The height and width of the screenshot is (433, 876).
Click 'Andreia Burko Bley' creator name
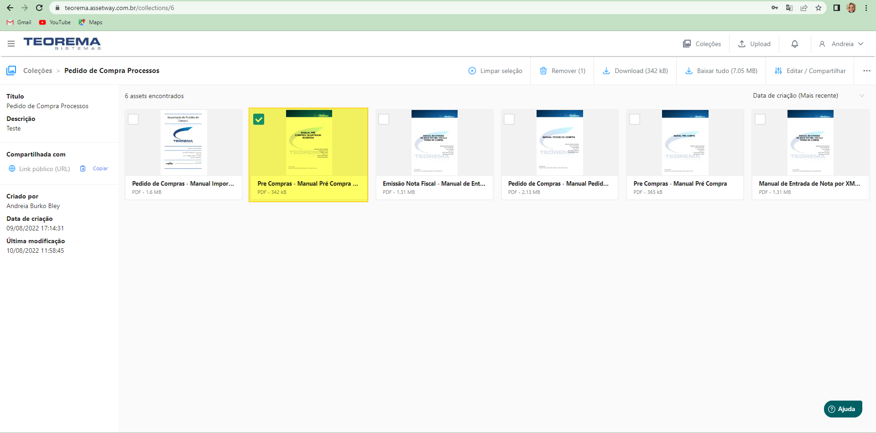click(x=33, y=206)
